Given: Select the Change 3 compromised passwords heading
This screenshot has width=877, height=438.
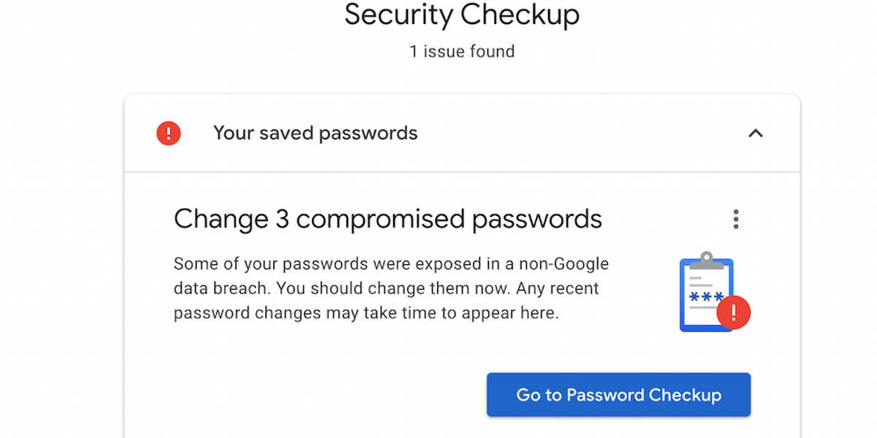Looking at the screenshot, I should 388,218.
